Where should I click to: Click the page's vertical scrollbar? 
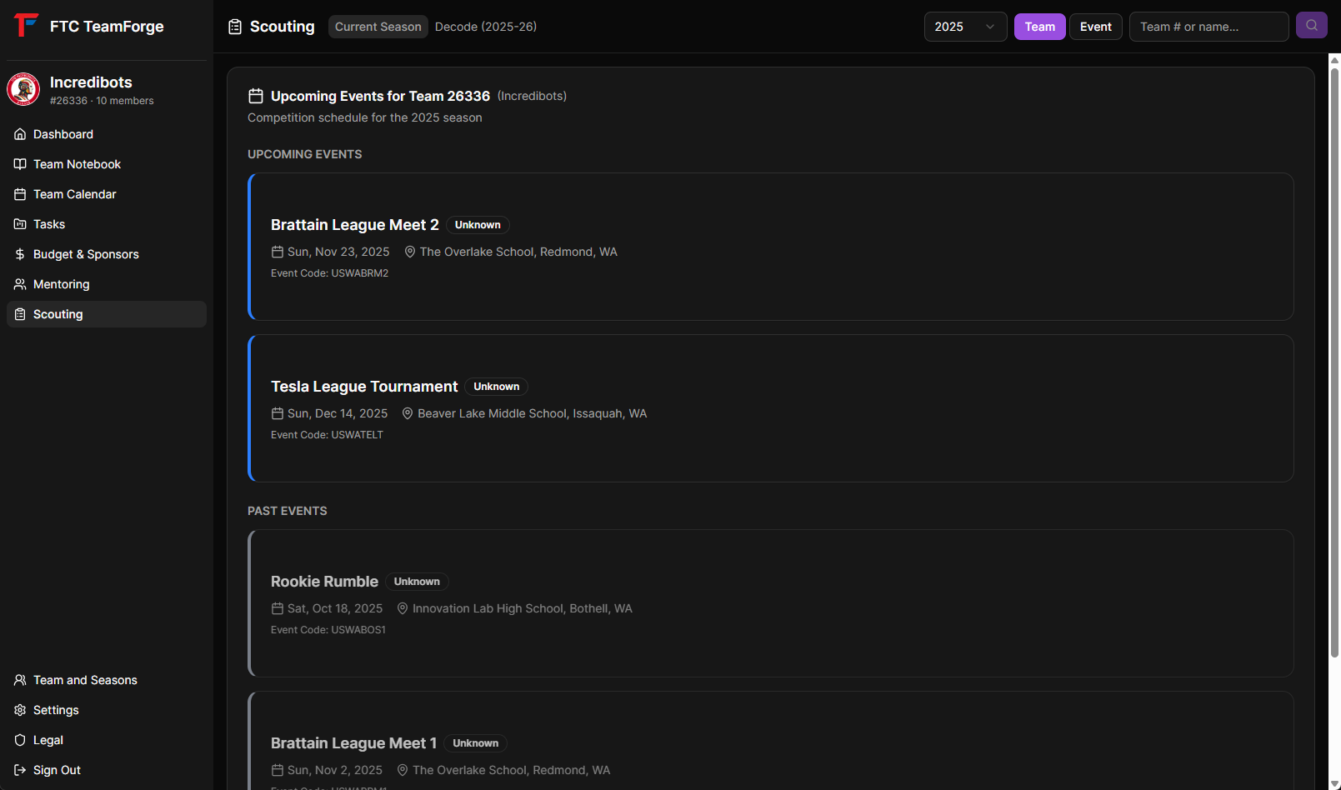point(1333,358)
